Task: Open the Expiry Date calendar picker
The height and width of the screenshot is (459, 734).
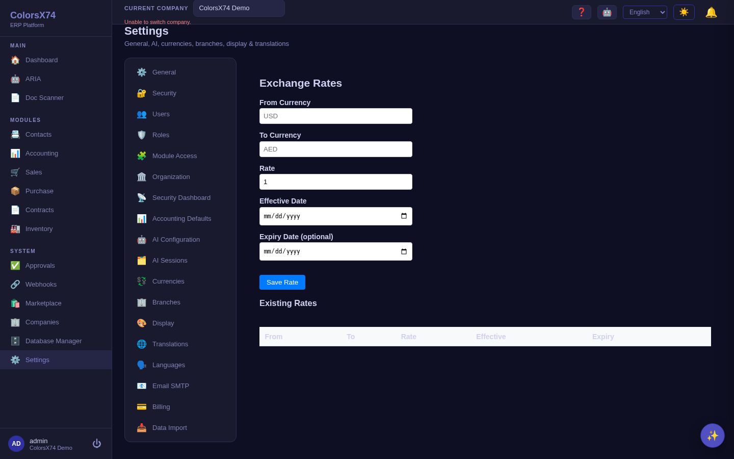Action: click(x=404, y=251)
